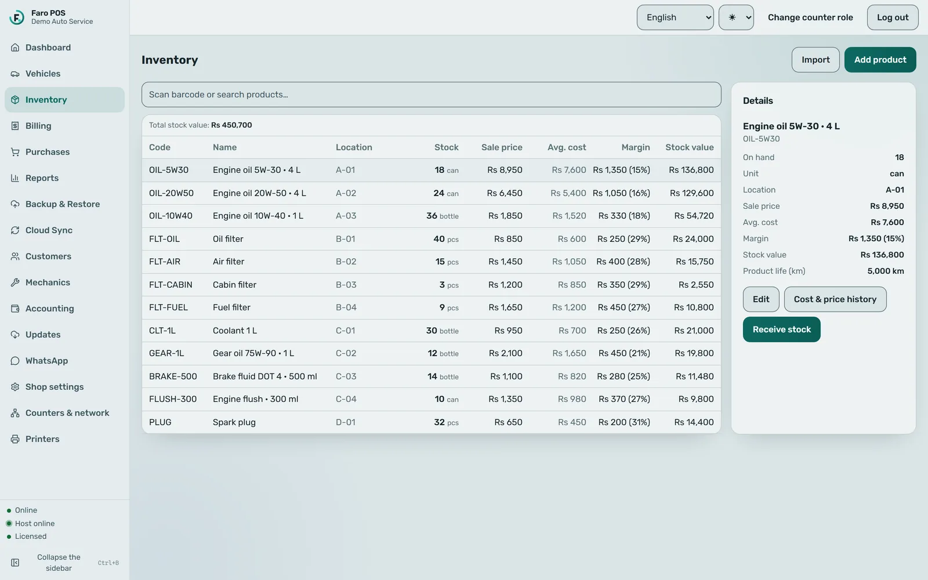Click the Brake fluid DOT 4 • 500 ml name
This screenshot has width=928, height=580.
click(264, 376)
